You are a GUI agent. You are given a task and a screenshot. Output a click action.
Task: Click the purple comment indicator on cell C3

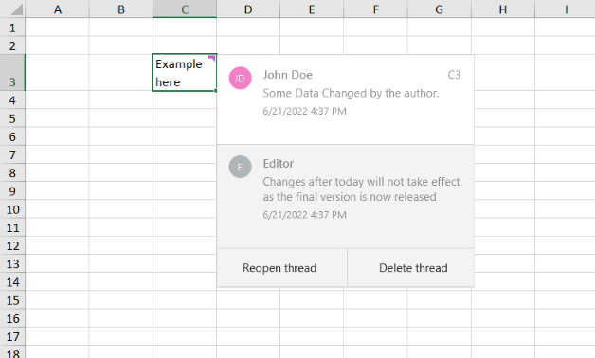(212, 58)
